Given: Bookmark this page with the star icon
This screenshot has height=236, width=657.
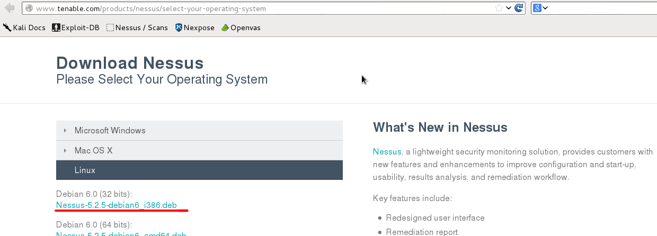Looking at the screenshot, I should coord(499,8).
